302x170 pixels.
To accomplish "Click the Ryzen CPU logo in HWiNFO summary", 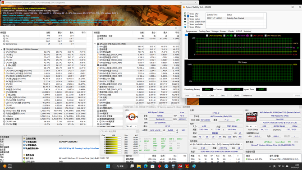I will tap(132, 117).
